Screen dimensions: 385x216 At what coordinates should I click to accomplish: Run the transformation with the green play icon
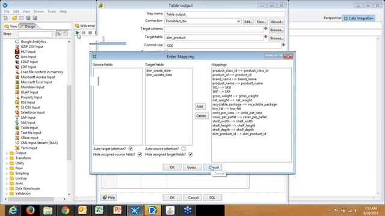[78, 32]
